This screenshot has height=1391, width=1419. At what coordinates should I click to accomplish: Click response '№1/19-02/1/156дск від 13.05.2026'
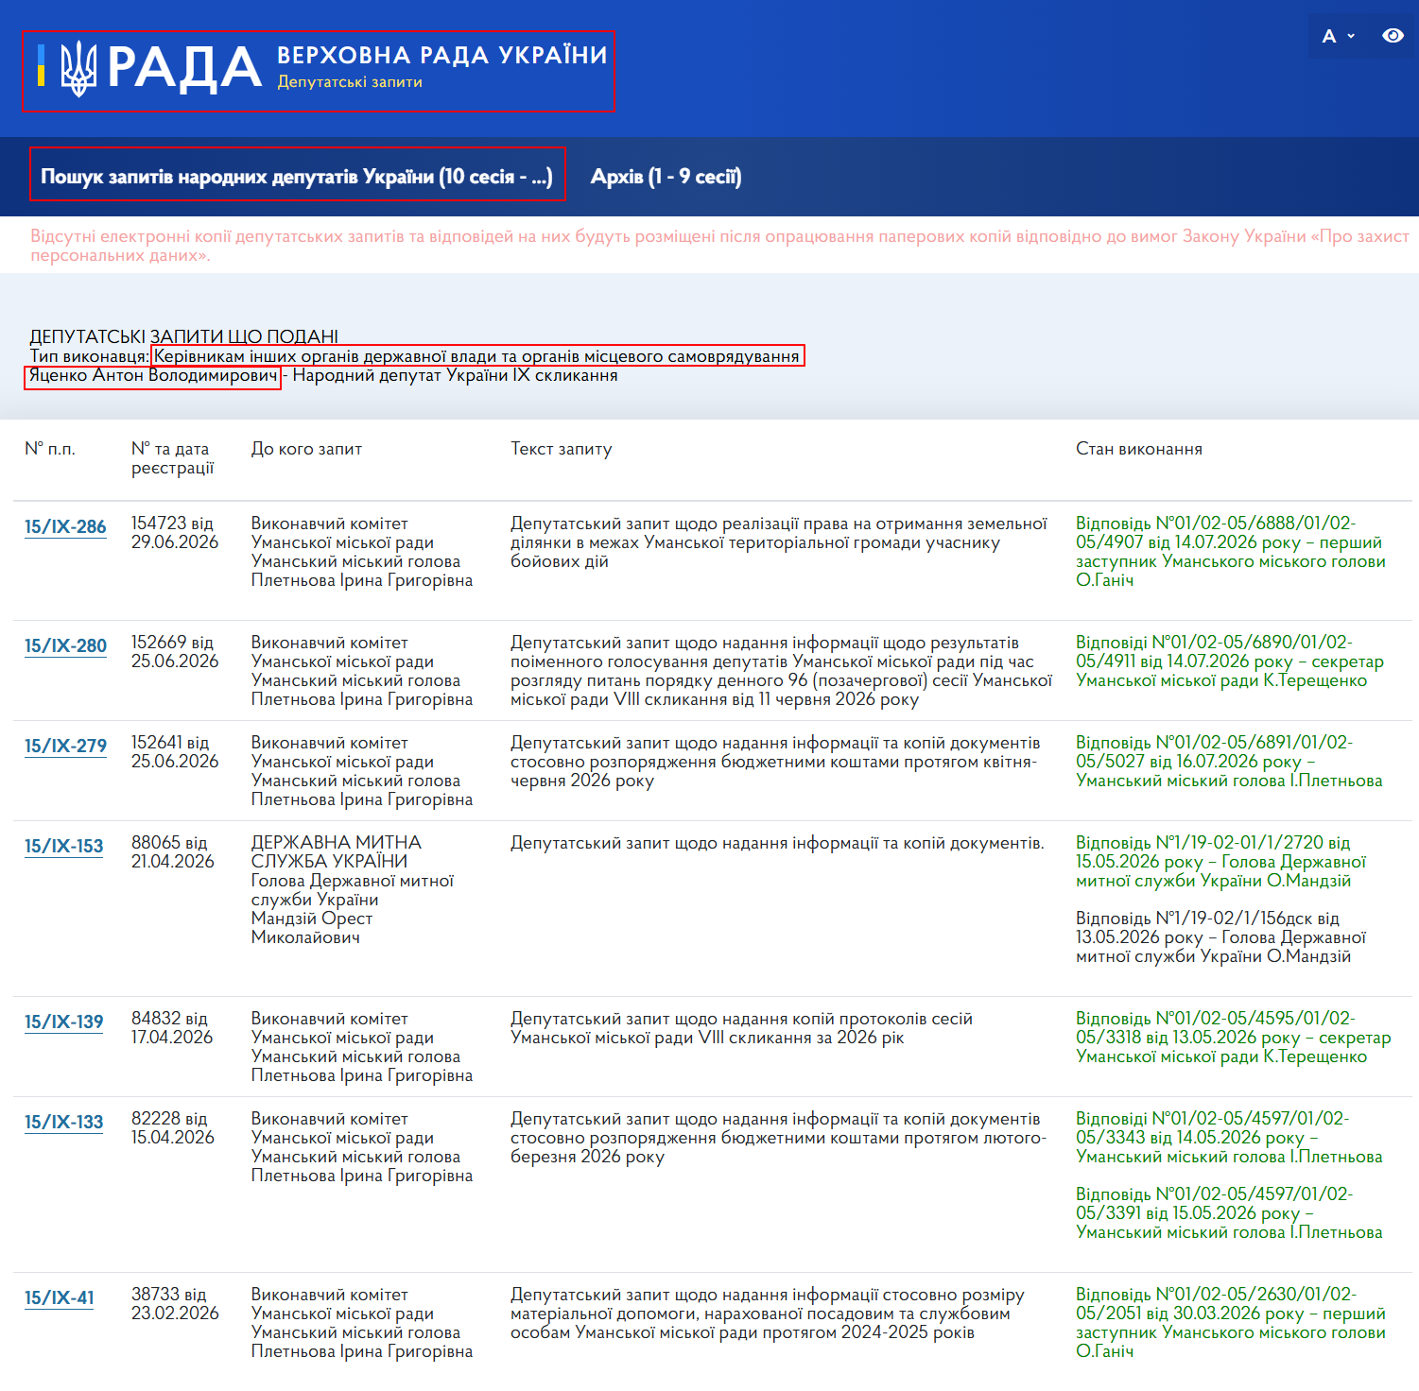coord(1221,937)
